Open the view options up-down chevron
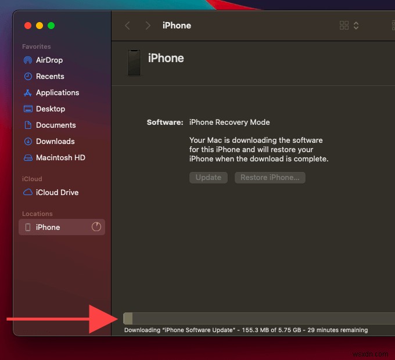 [x=356, y=26]
